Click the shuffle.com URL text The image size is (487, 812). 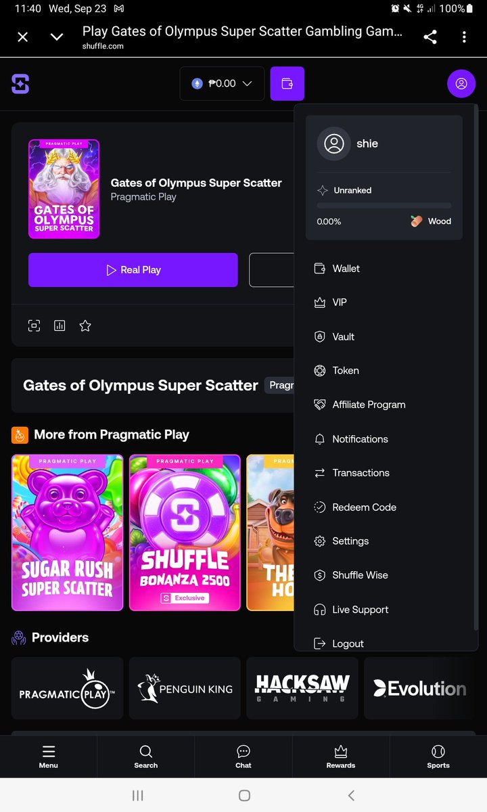click(103, 46)
